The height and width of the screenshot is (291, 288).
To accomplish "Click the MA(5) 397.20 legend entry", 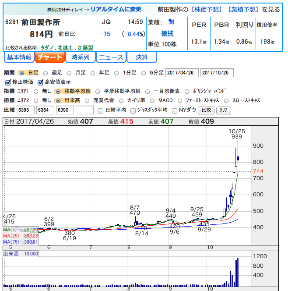I will click(21, 230).
